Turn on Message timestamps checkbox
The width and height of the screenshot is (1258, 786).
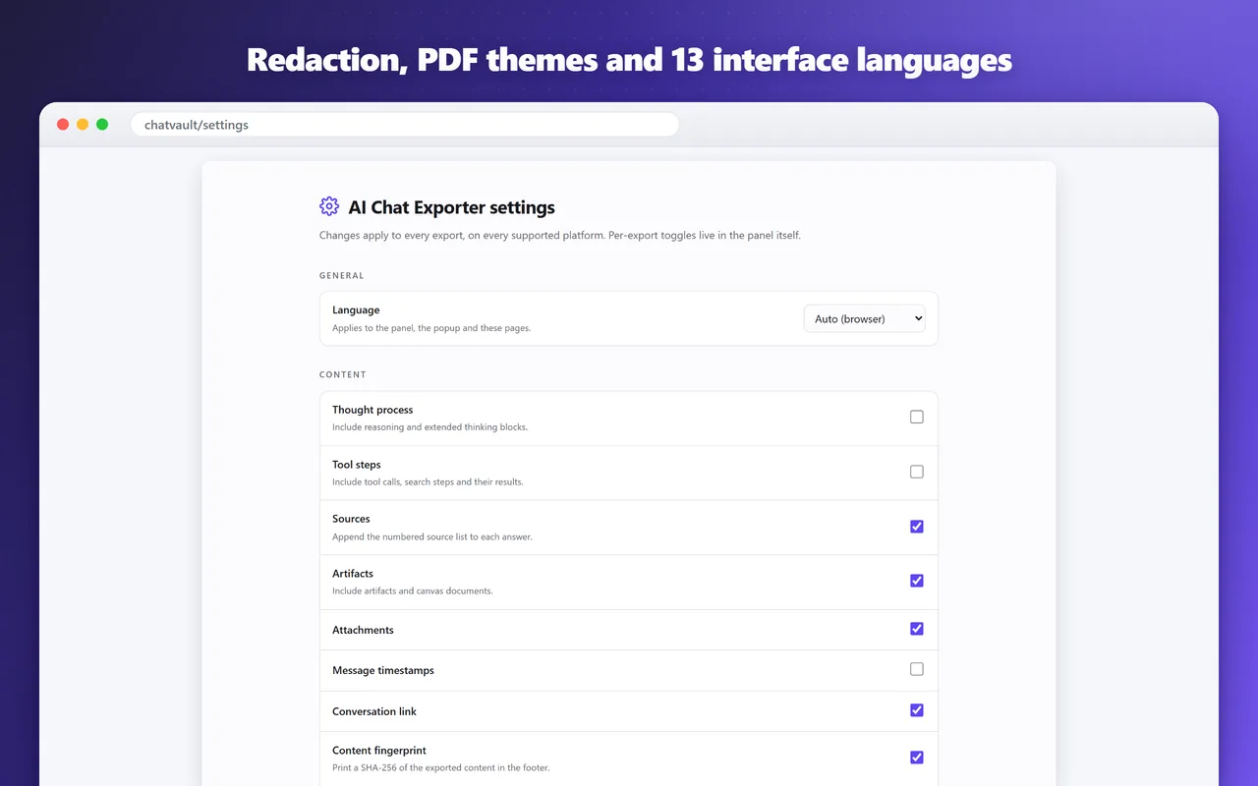[x=917, y=669]
